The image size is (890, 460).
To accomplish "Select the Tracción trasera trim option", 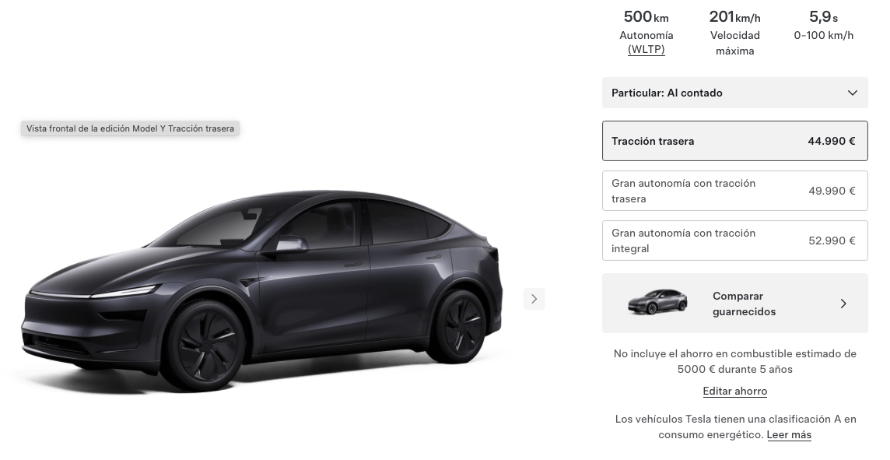I will [735, 141].
